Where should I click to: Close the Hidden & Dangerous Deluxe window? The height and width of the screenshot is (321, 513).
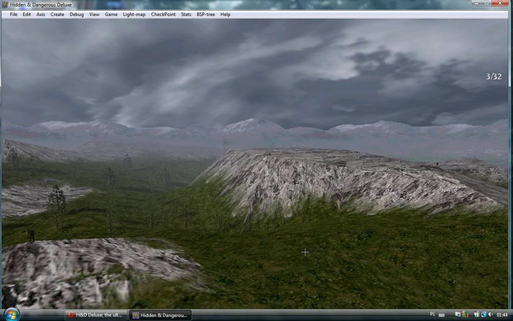[x=500, y=3]
